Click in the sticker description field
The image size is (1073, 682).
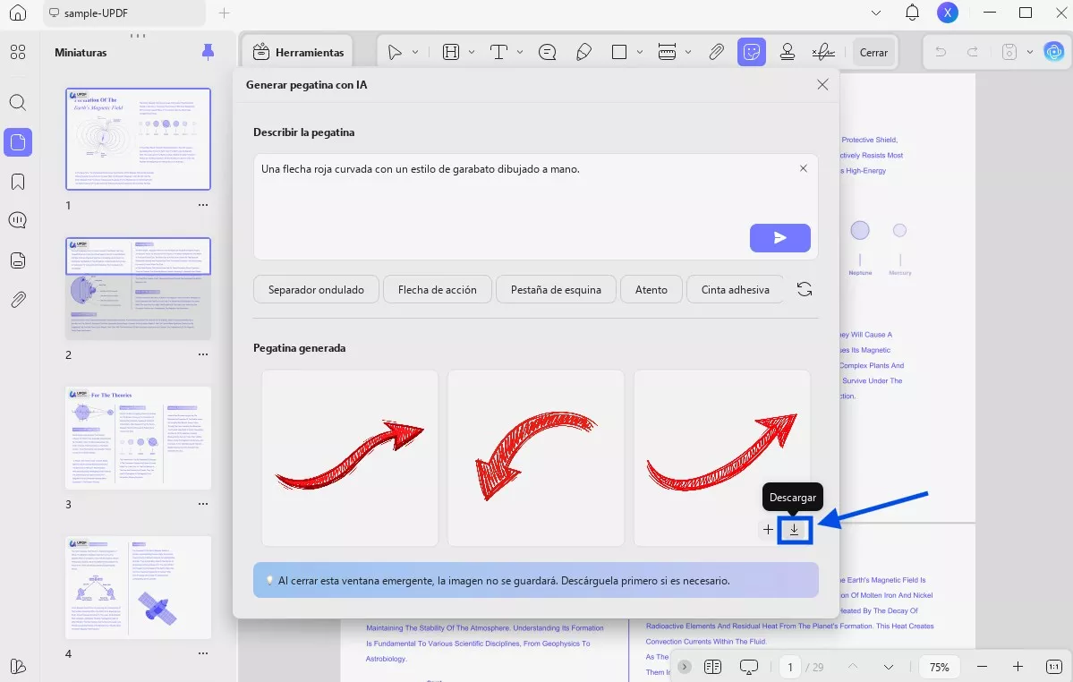click(536, 206)
